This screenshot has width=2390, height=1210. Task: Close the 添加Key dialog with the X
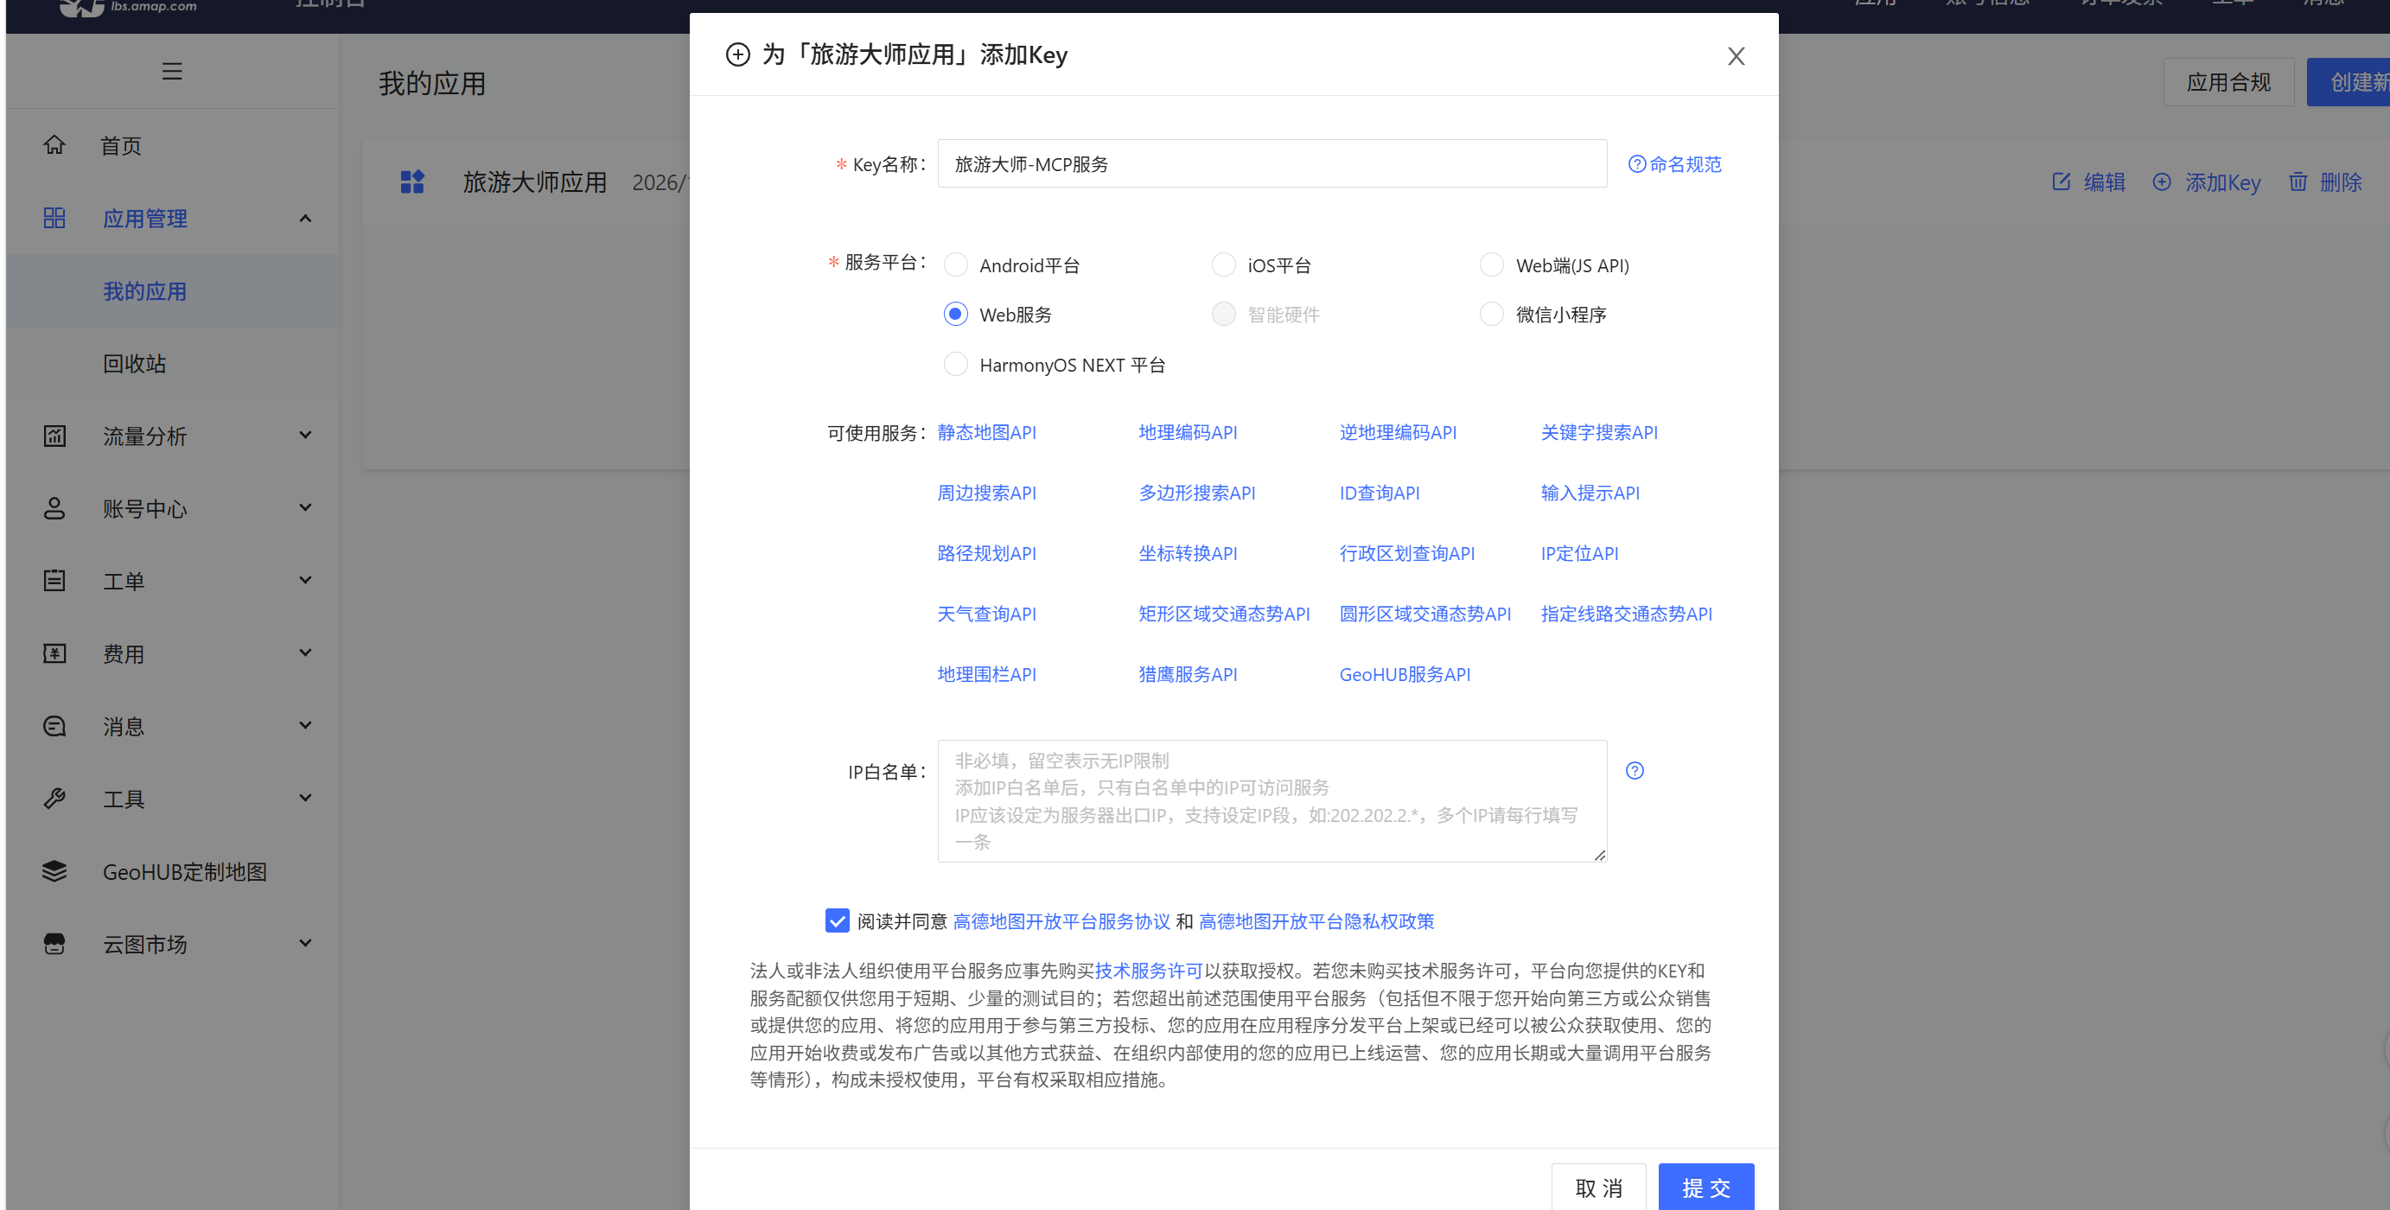(x=1736, y=56)
